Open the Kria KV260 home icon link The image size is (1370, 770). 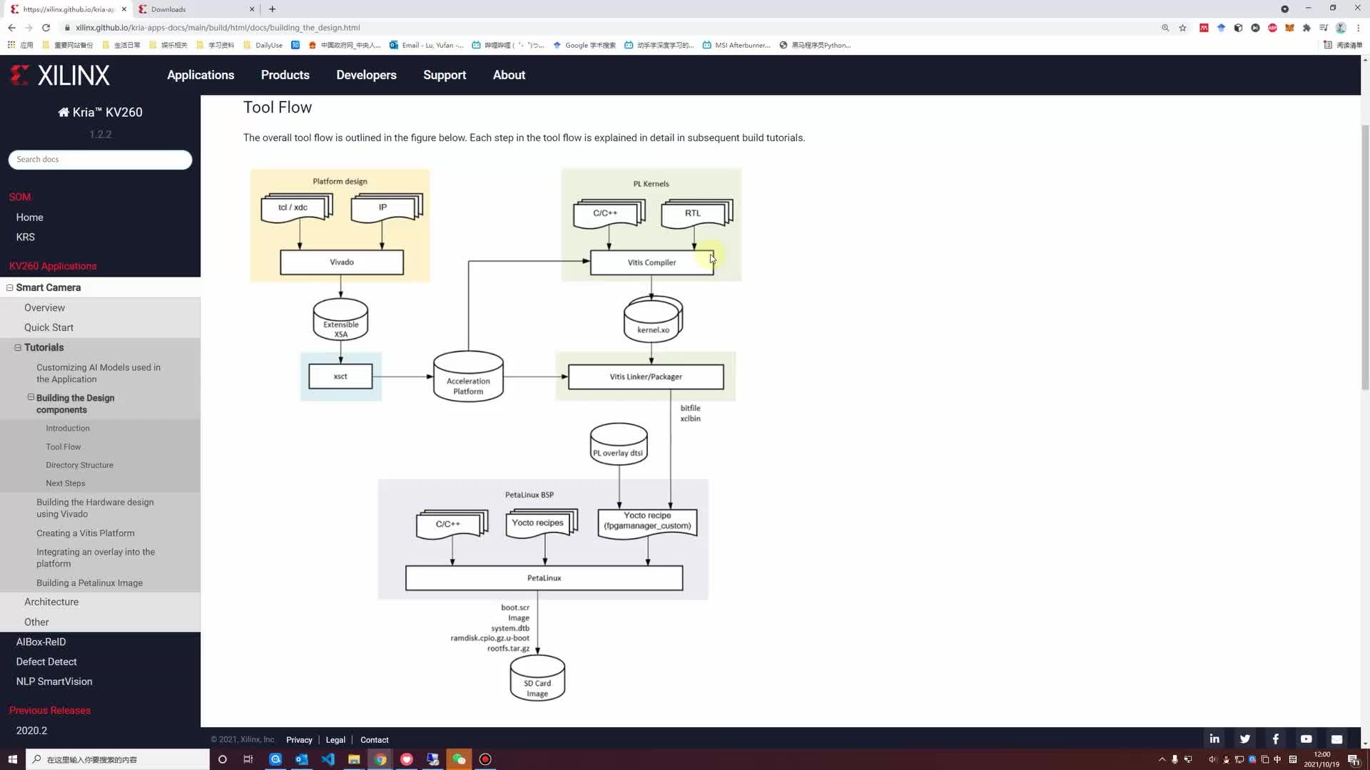click(64, 112)
